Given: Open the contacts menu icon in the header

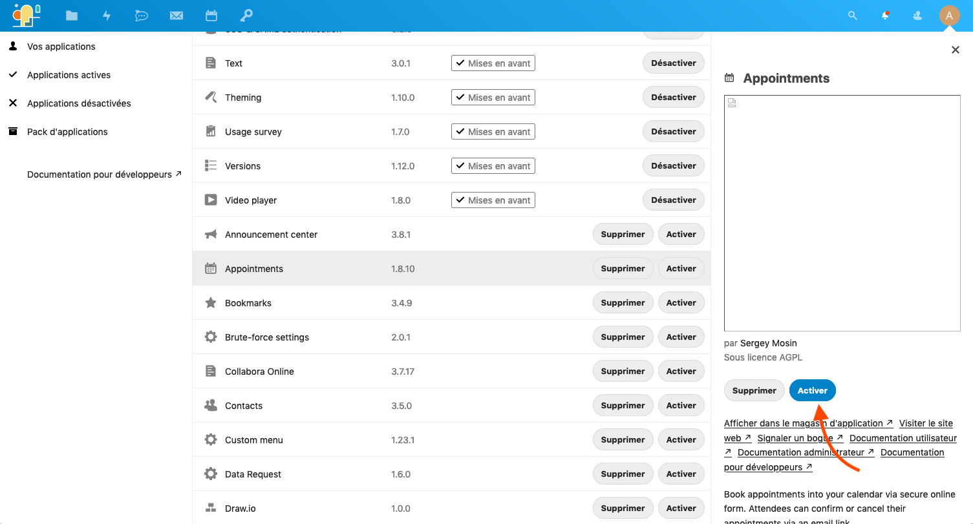Looking at the screenshot, I should pos(917,16).
